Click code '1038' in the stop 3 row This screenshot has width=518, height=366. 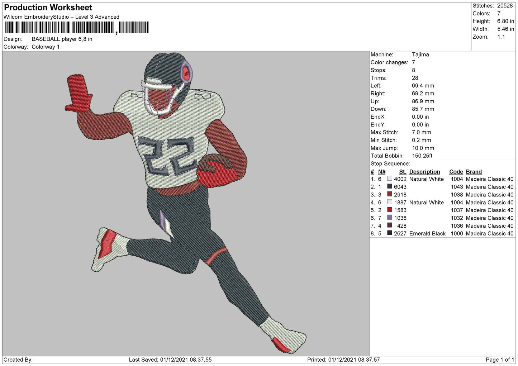457,195
